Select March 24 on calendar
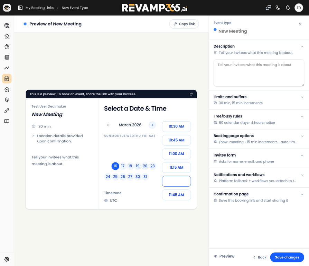This screenshot has width=309, height=266. point(108,177)
